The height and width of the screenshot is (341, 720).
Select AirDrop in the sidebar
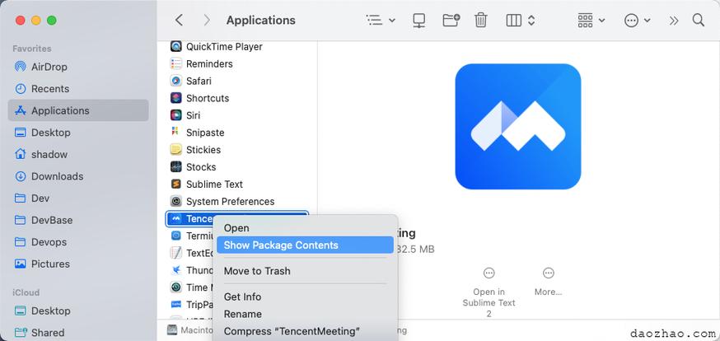78,67
